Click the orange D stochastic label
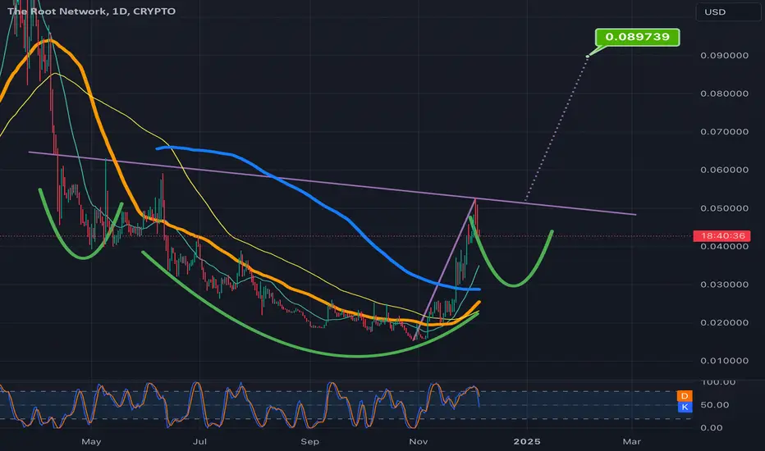The height and width of the screenshot is (451, 765). 685,396
